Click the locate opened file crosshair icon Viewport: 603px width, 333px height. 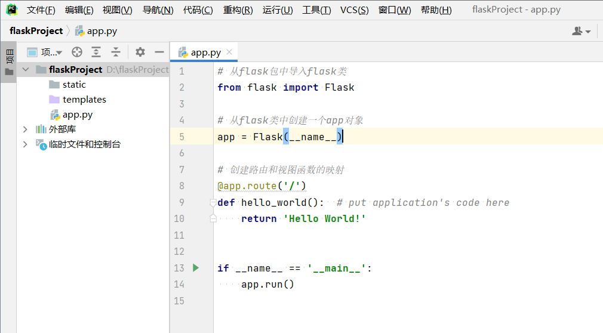click(x=77, y=52)
